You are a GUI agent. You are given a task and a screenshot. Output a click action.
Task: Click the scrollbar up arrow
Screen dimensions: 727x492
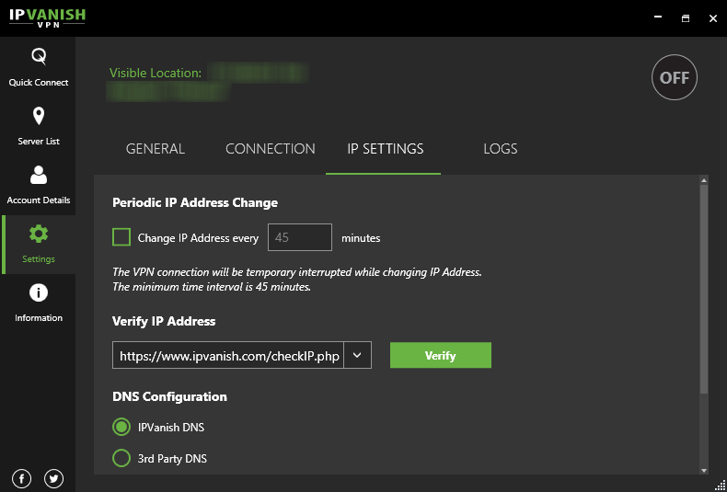[704, 180]
